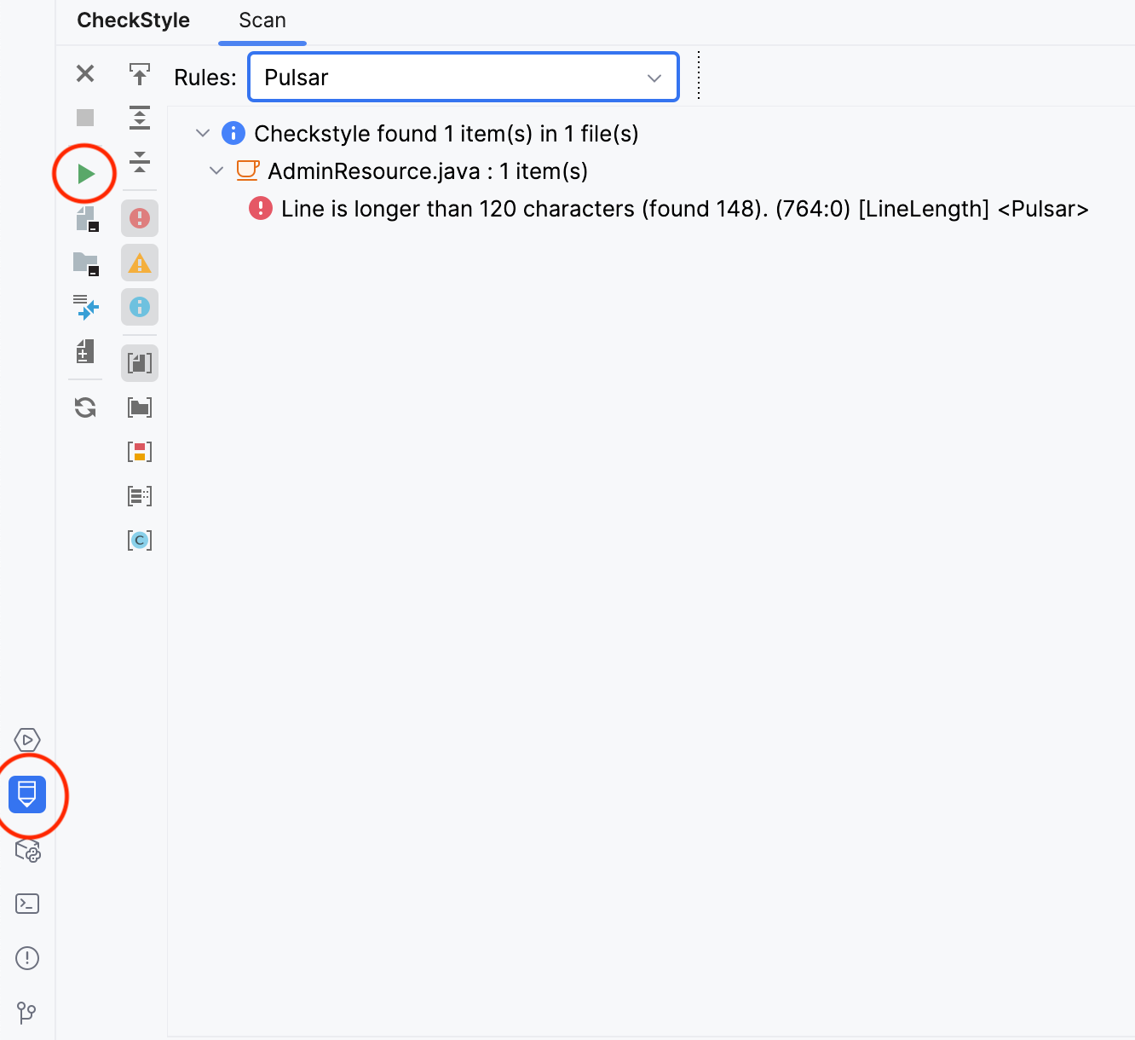Toggle display of warnings filter
The image size is (1135, 1040).
coord(140,263)
